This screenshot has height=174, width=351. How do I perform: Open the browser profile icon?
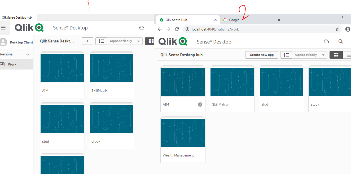[348, 29]
